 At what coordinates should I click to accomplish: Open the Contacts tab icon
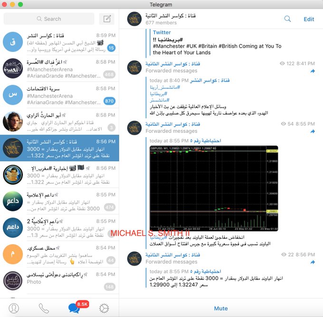tap(14, 308)
